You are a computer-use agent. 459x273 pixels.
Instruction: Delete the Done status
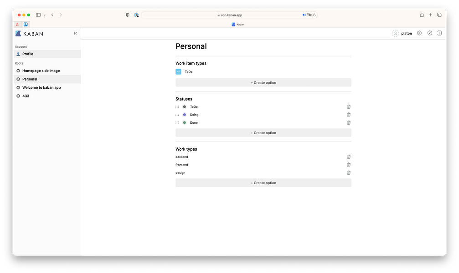point(349,122)
